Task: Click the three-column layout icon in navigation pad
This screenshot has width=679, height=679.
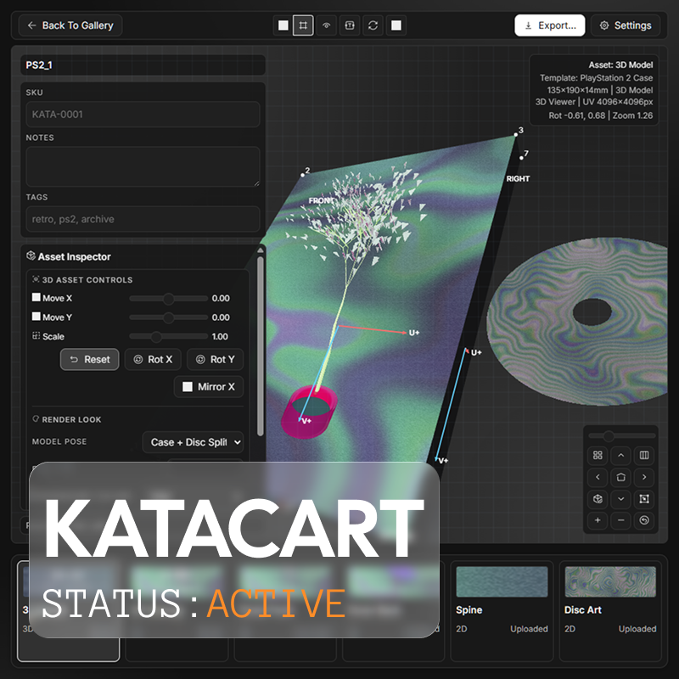Action: click(x=644, y=456)
